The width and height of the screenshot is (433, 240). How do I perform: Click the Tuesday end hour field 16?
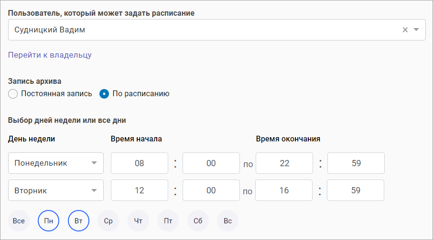(284, 190)
